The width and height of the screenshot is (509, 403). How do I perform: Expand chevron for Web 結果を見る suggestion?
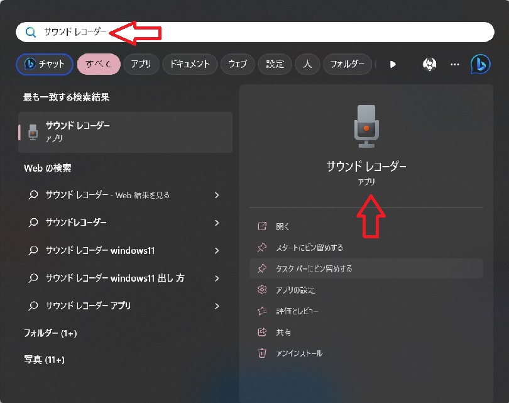pos(217,195)
